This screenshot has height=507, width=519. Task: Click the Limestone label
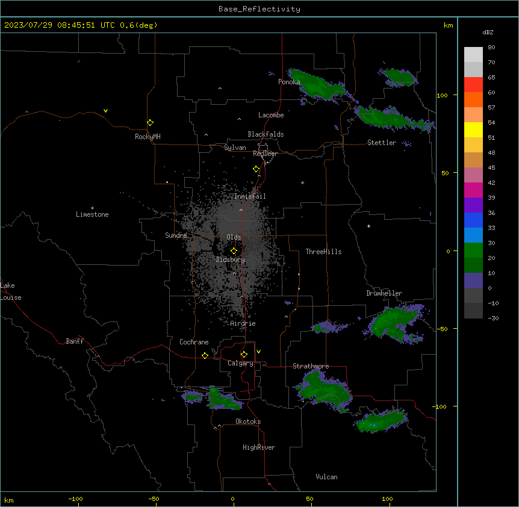(x=92, y=214)
